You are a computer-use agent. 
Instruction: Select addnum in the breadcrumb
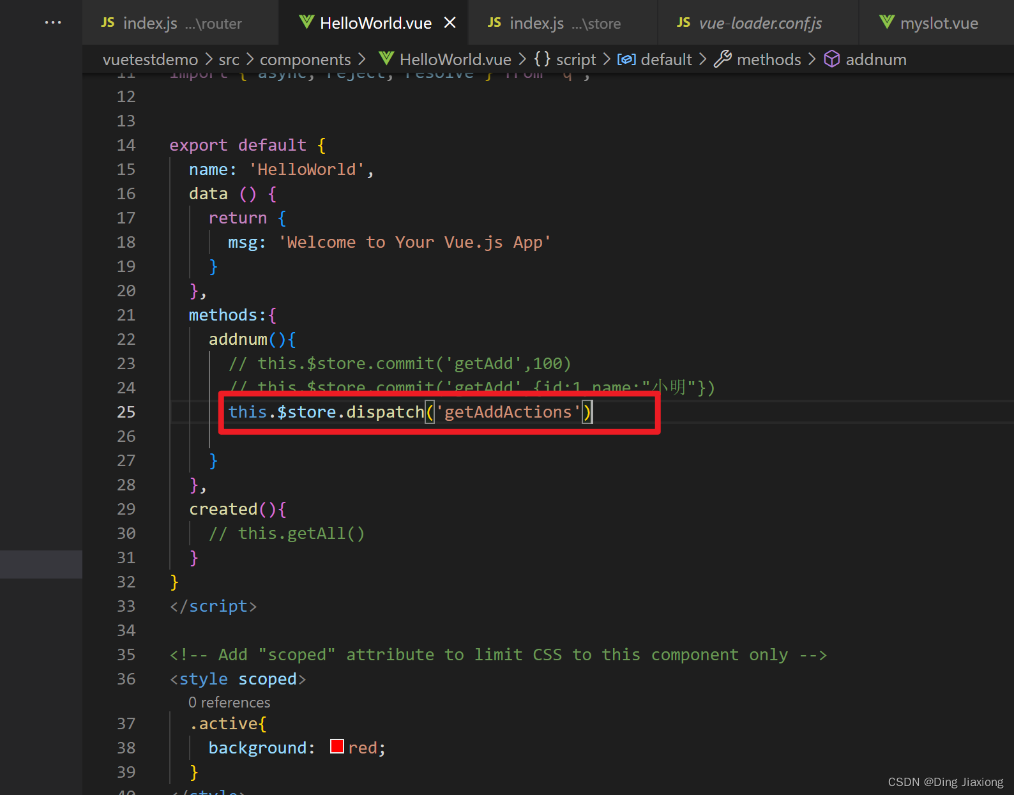click(876, 59)
